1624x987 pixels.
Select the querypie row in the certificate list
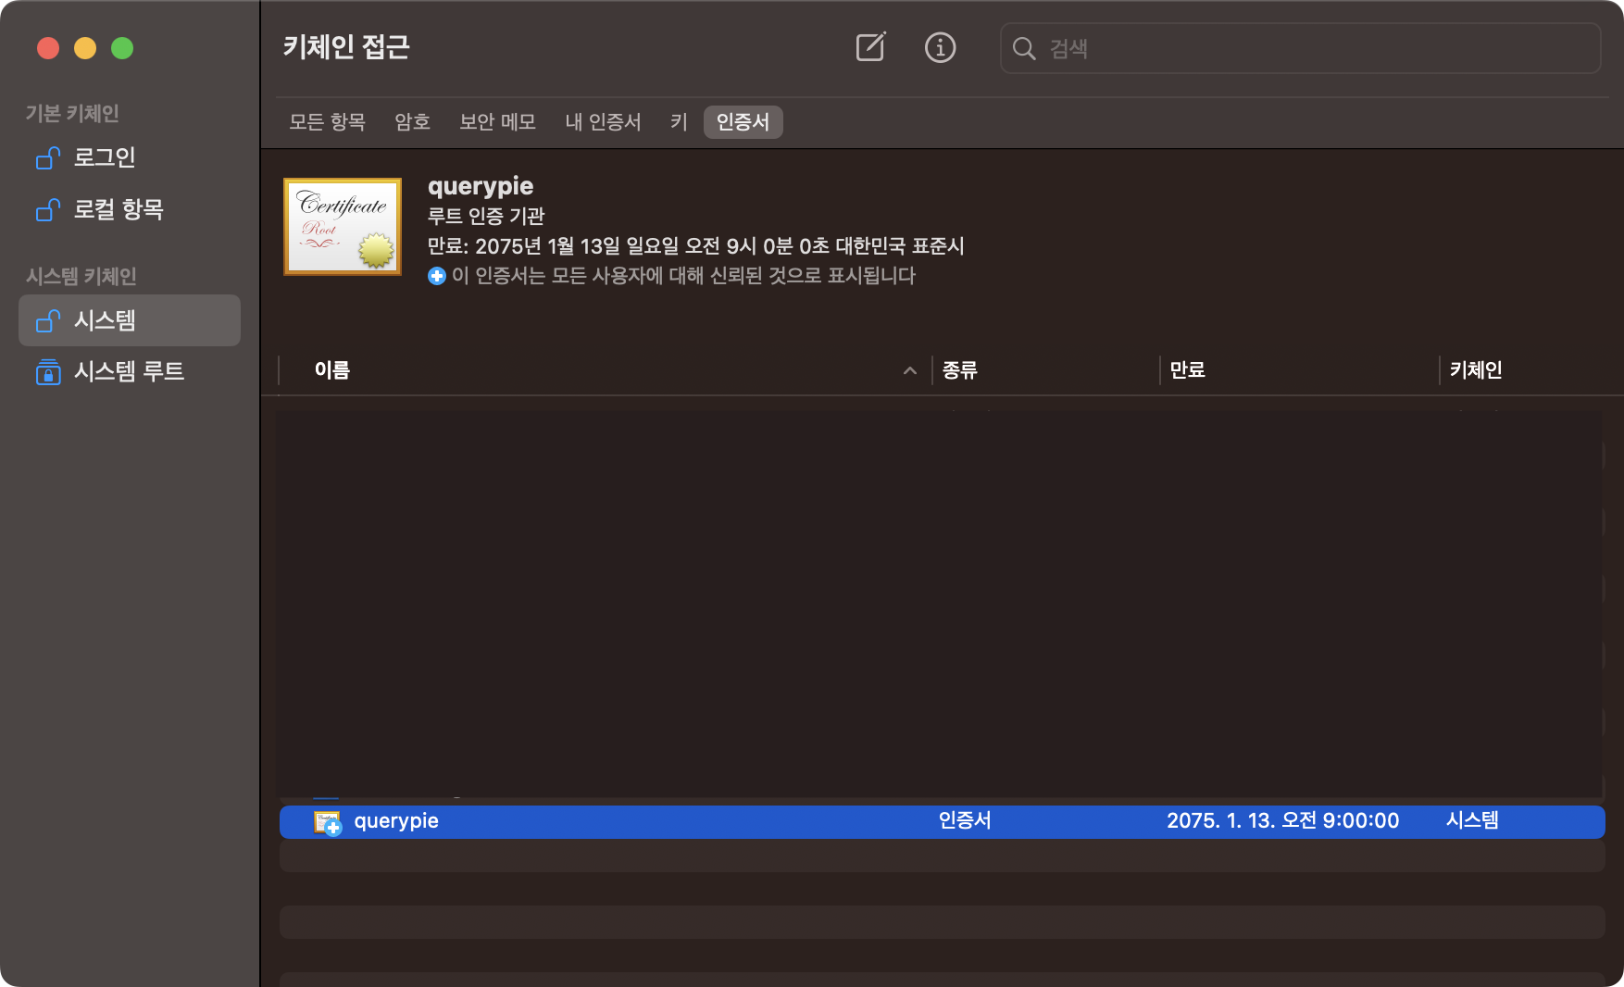coord(648,820)
